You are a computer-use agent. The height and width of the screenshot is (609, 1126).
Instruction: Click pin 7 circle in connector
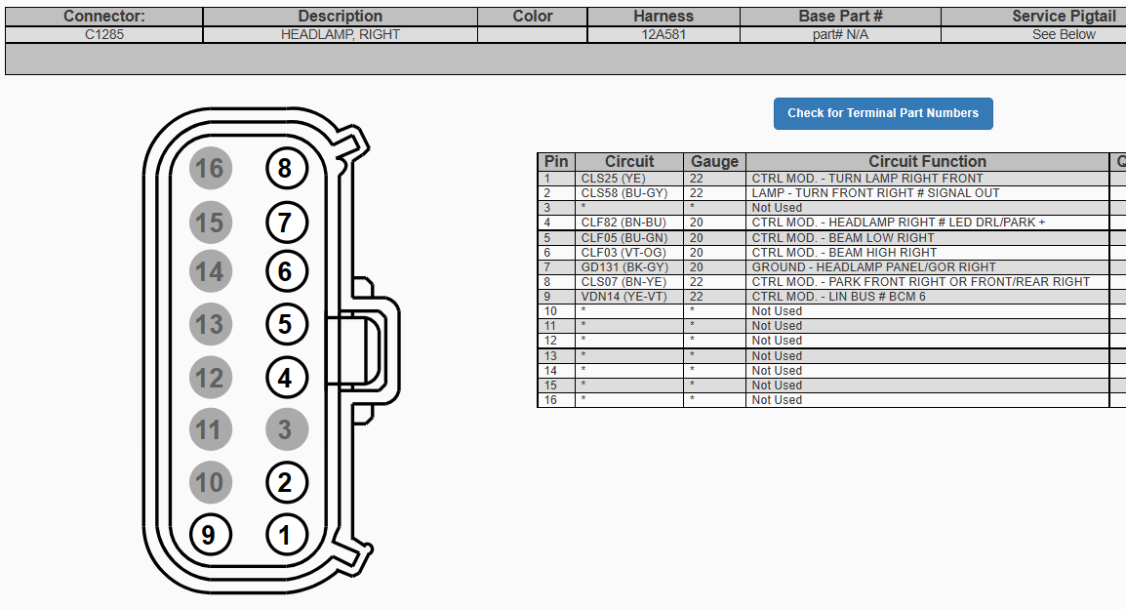pos(285,223)
